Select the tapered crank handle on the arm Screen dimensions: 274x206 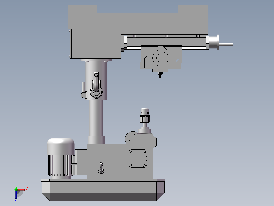tap(226, 45)
